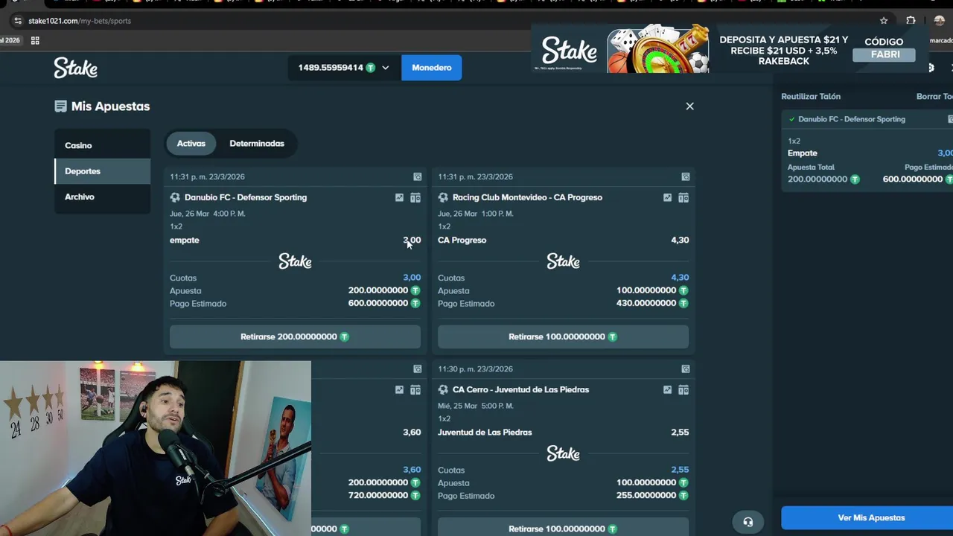Click Ver Mis Apuestas button
This screenshot has height=536, width=953.
(871, 518)
